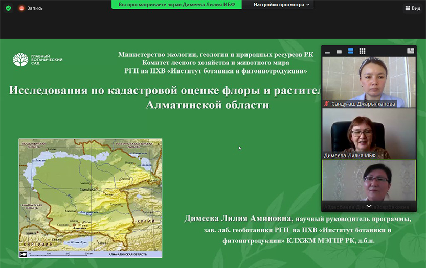
Task: Click the side-by-side mode icon in video panel
Action: [x=410, y=51]
